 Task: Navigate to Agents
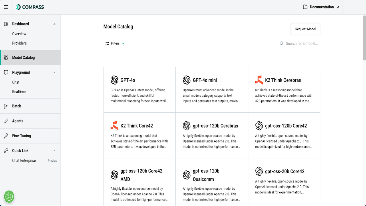tap(30, 121)
